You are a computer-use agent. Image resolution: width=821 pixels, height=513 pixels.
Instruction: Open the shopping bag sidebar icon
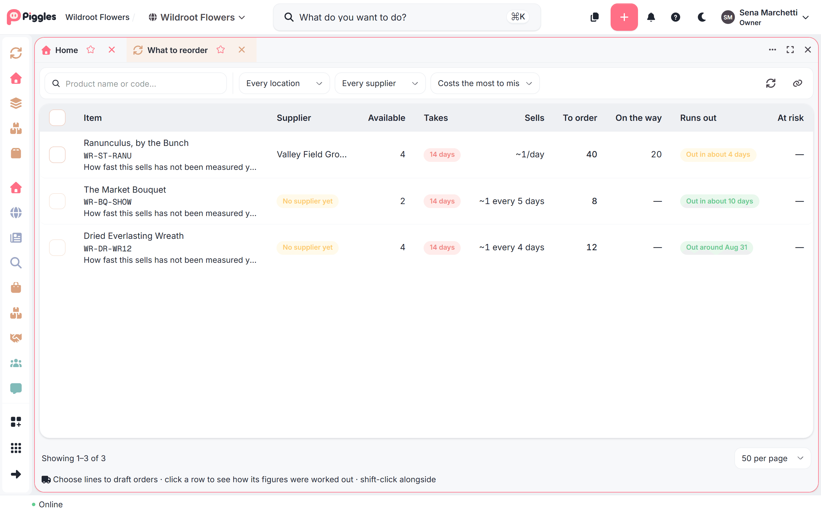coord(16,288)
